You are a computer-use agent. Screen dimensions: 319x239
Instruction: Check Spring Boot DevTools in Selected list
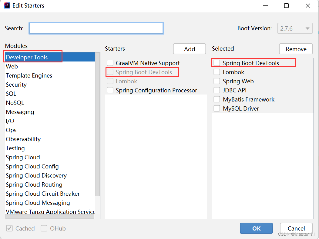click(217, 63)
